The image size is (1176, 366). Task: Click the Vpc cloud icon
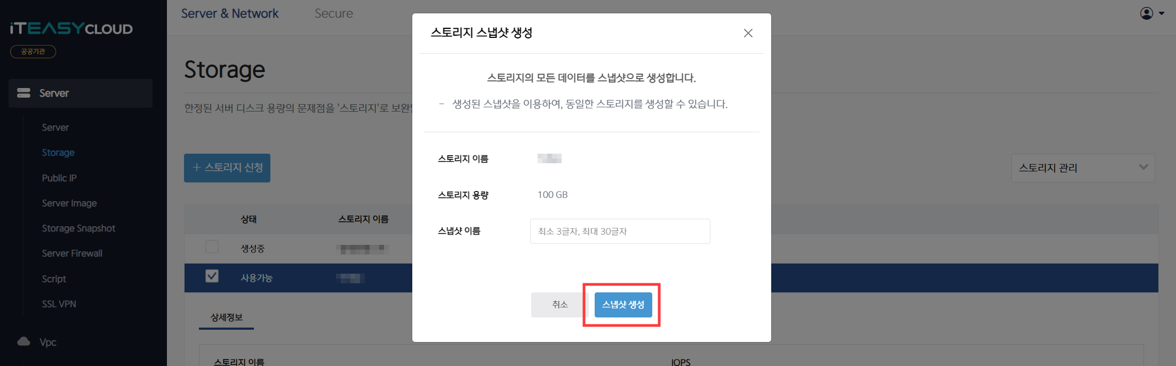[x=24, y=341]
